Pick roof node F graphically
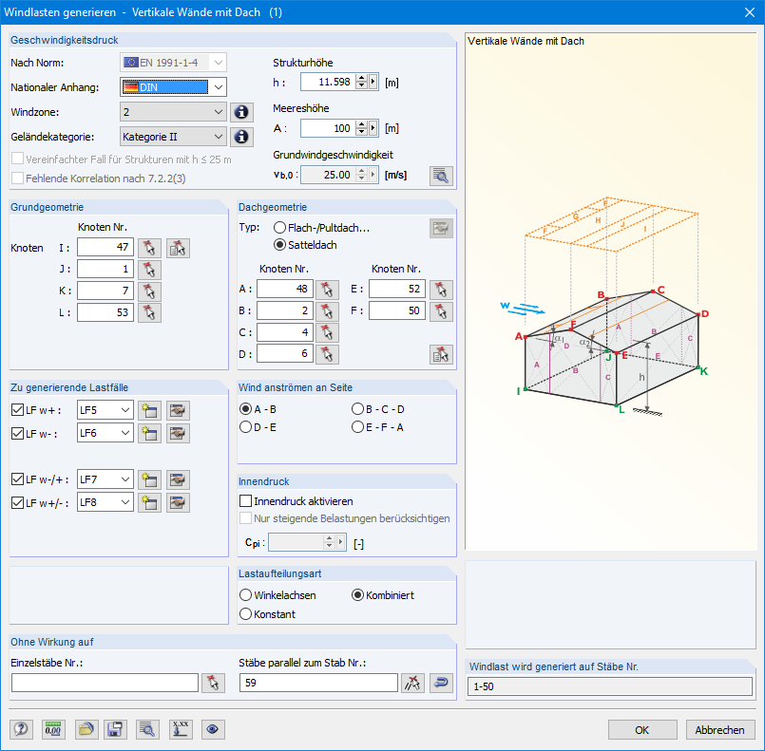Viewport: 765px width, 751px height. (441, 311)
